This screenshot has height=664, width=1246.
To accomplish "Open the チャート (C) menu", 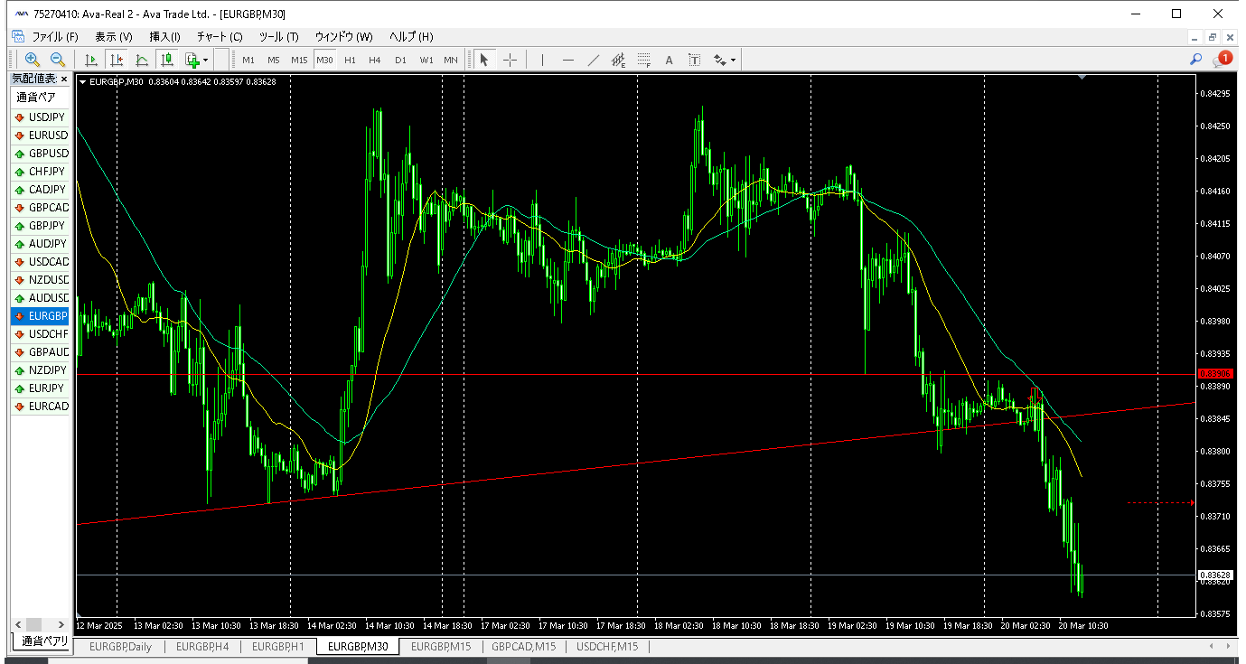I will tap(220, 37).
